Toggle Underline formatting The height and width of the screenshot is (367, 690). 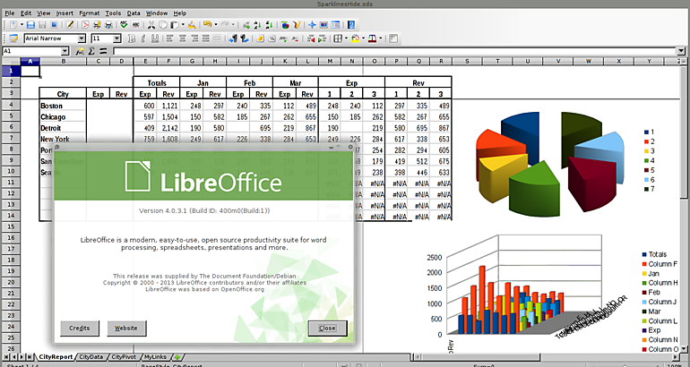pos(155,38)
